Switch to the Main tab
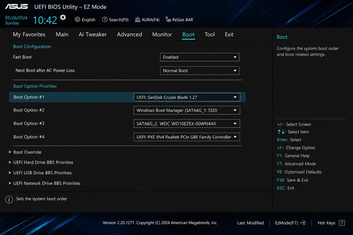The width and height of the screenshot is (353, 235). click(x=62, y=35)
